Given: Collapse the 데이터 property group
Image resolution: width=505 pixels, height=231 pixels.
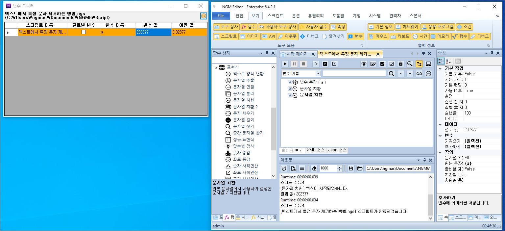Looking at the screenshot, I should (x=440, y=124).
